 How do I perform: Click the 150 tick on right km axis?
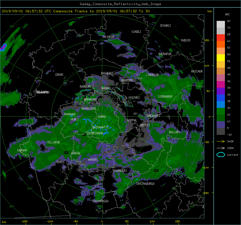(207, 40)
